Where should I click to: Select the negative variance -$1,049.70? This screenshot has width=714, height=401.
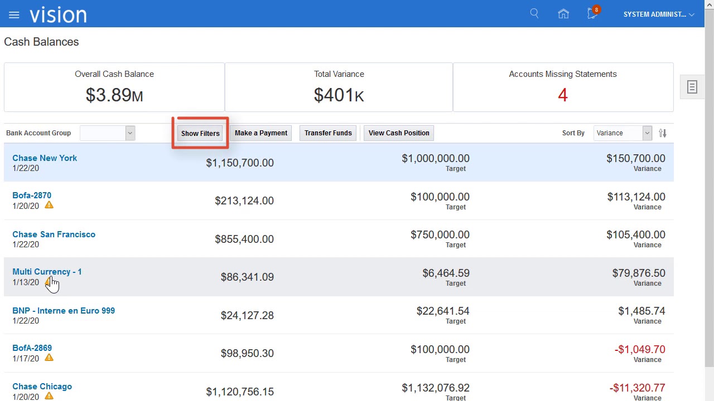coord(640,349)
